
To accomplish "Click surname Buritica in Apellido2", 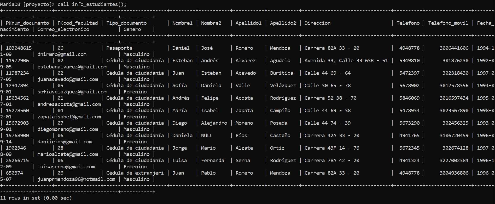I will tap(282, 73).
